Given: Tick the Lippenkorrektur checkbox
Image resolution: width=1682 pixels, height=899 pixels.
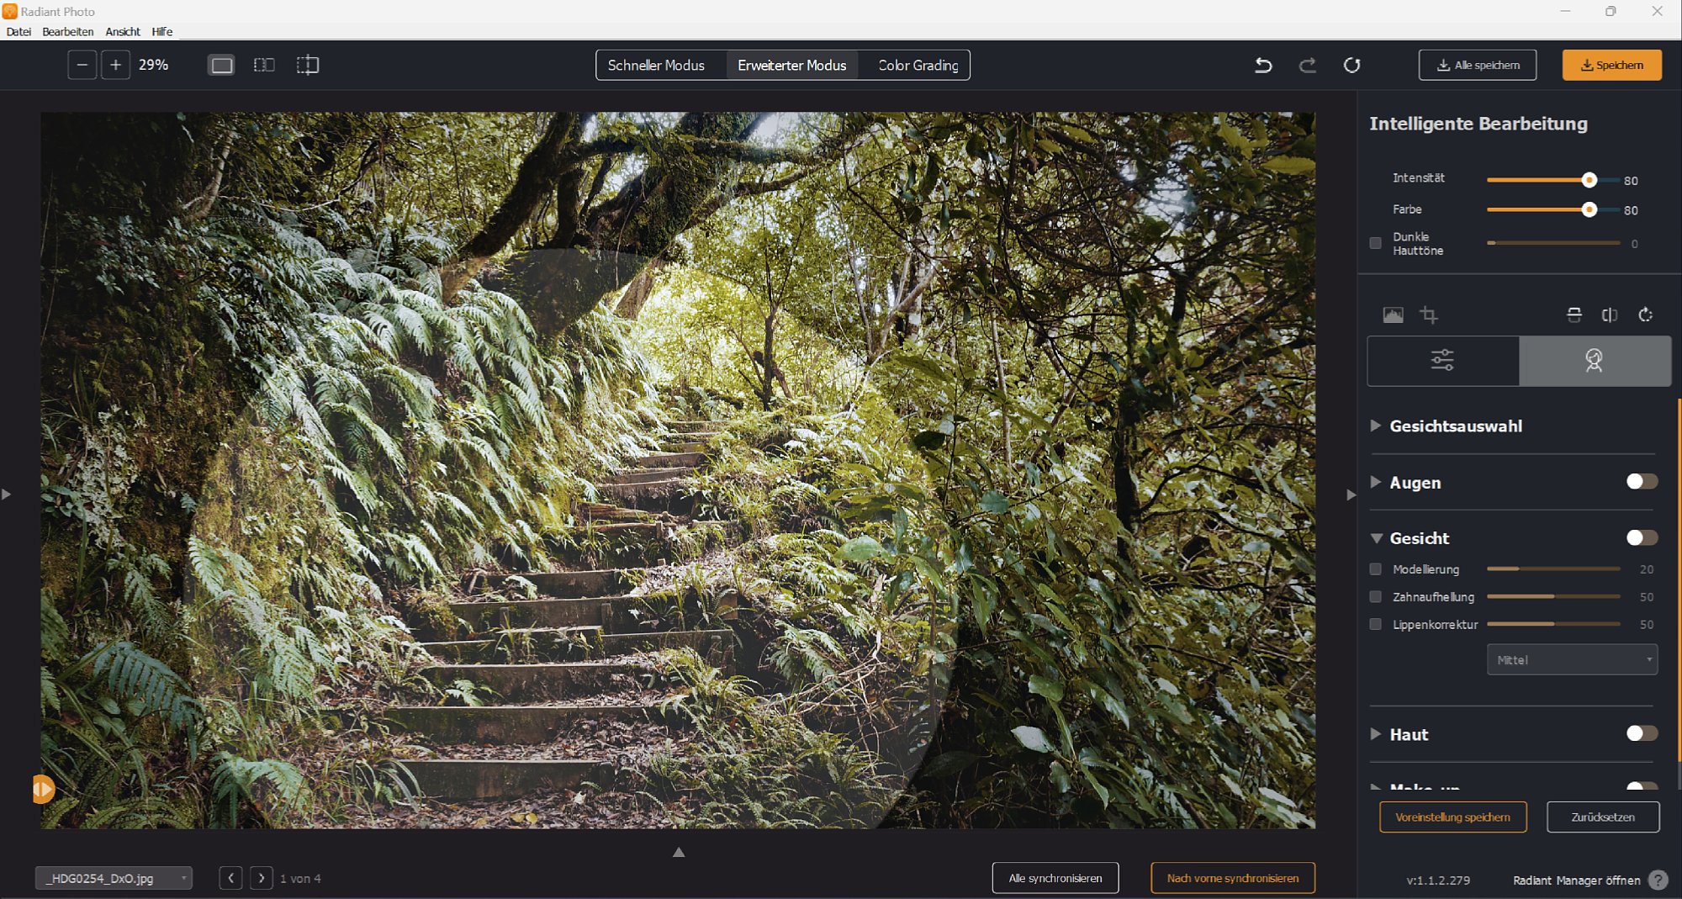Looking at the screenshot, I should coord(1376,625).
